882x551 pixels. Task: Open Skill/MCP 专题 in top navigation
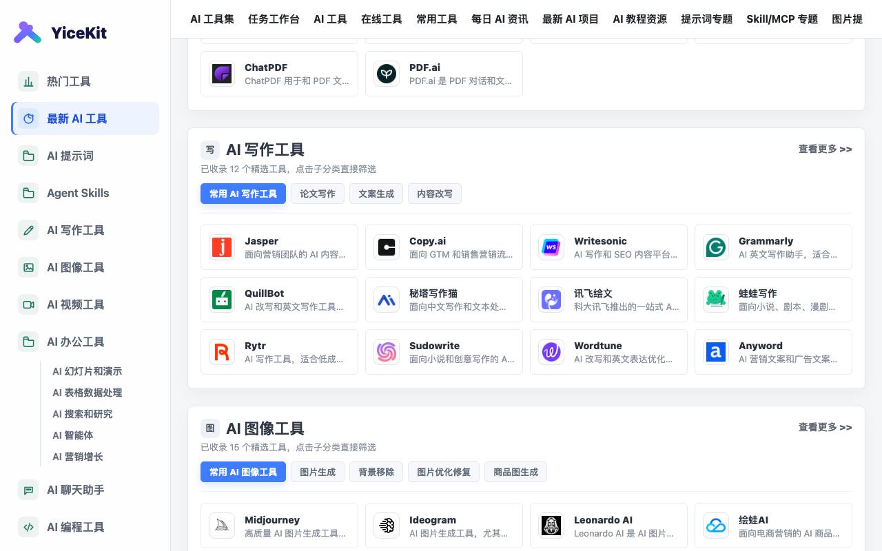pos(782,19)
